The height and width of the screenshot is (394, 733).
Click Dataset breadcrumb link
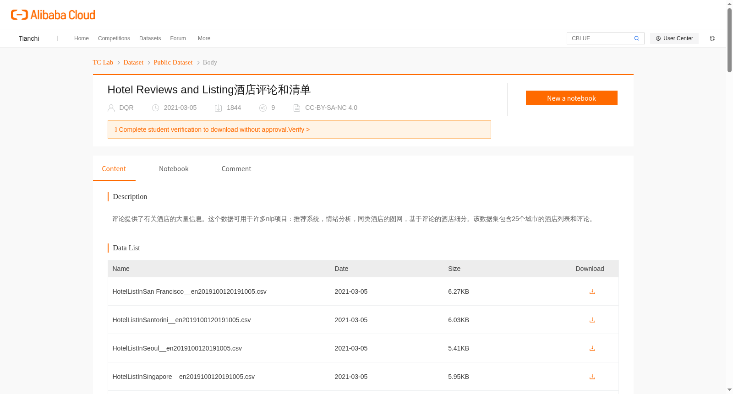point(133,62)
